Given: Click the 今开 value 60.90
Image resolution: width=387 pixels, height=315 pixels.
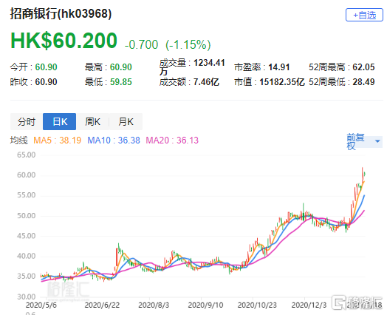Looking at the screenshot, I should [46, 67].
